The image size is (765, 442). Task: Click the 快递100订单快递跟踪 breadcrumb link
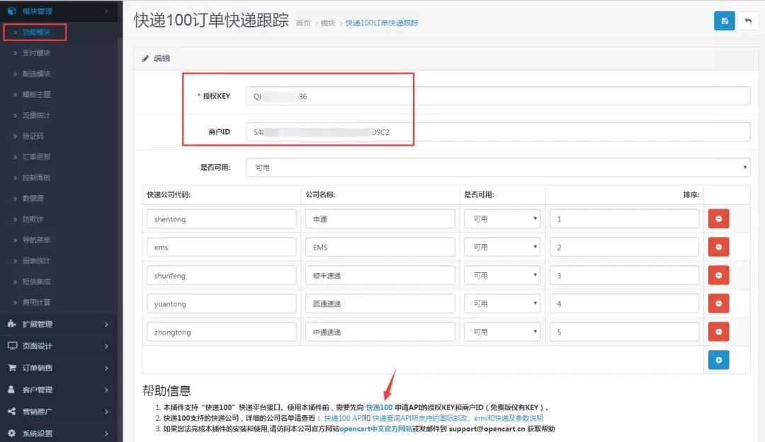382,23
